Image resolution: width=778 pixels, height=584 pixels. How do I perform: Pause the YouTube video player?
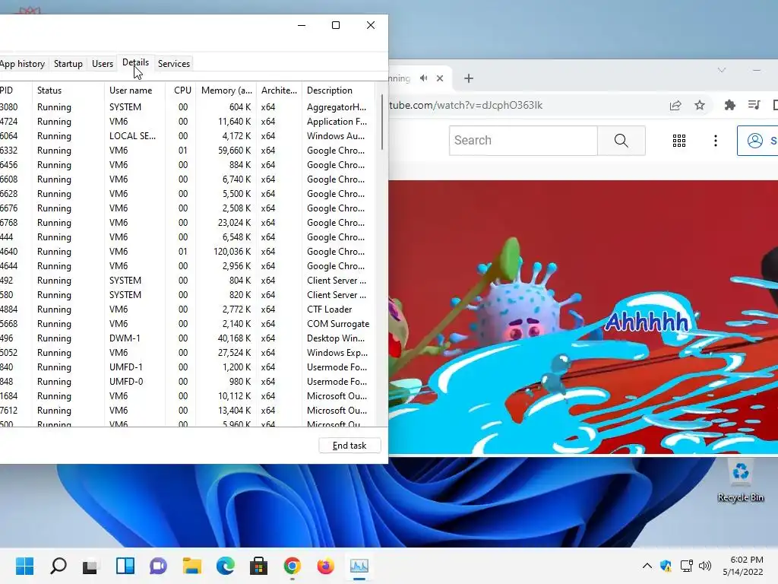click(x=583, y=317)
